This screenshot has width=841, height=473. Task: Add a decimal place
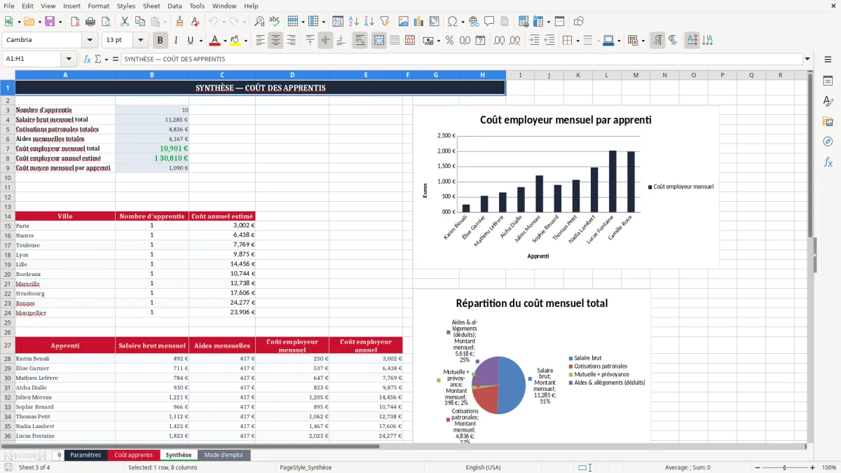[499, 41]
